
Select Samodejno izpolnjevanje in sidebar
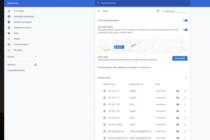pos(24,17)
